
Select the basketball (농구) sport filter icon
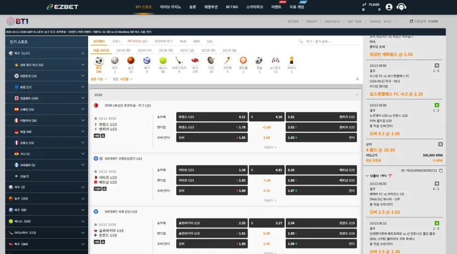click(131, 60)
